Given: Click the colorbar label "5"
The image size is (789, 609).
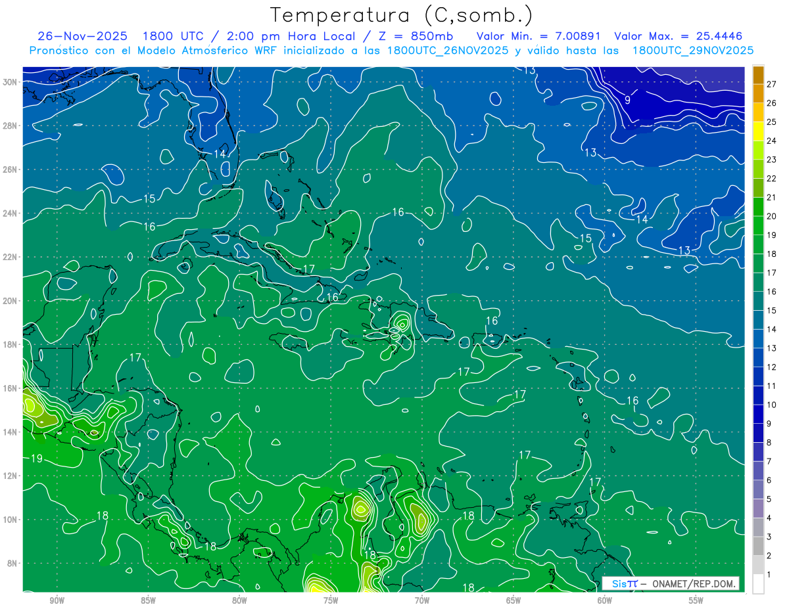Looking at the screenshot, I should click(x=769, y=499).
